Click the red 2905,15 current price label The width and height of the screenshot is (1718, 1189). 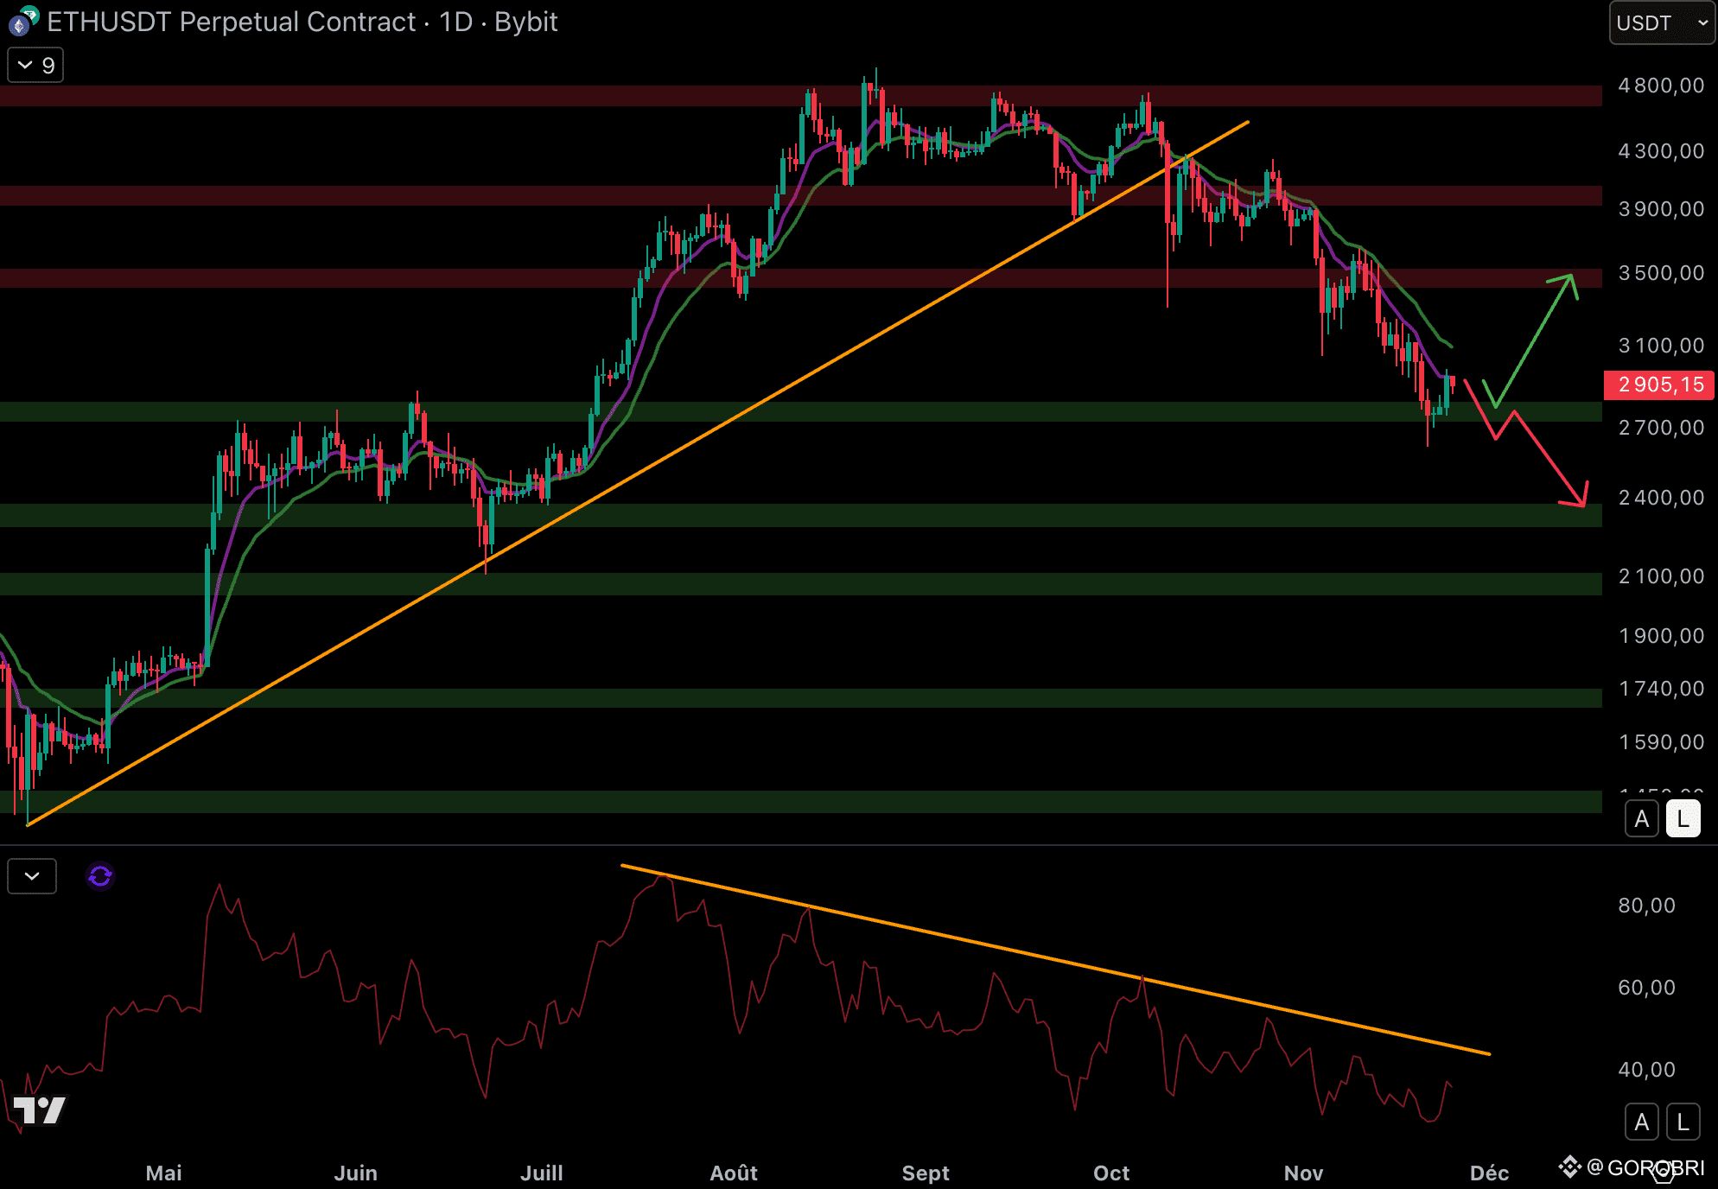(x=1659, y=385)
